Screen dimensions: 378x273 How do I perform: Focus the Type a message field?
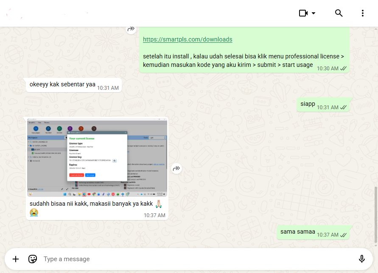pyautogui.click(x=198, y=259)
